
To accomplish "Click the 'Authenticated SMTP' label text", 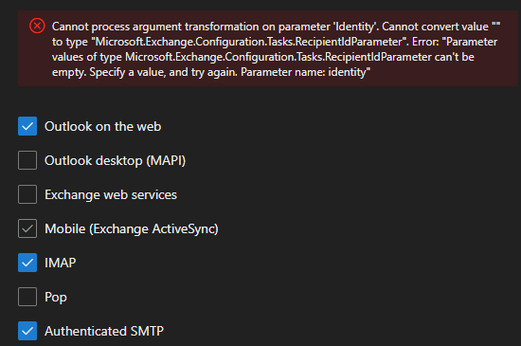I will (x=104, y=331).
